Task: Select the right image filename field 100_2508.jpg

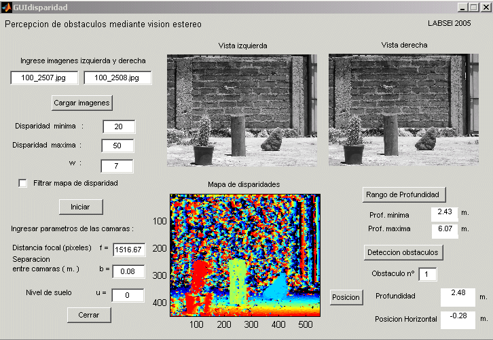Action: pos(117,78)
